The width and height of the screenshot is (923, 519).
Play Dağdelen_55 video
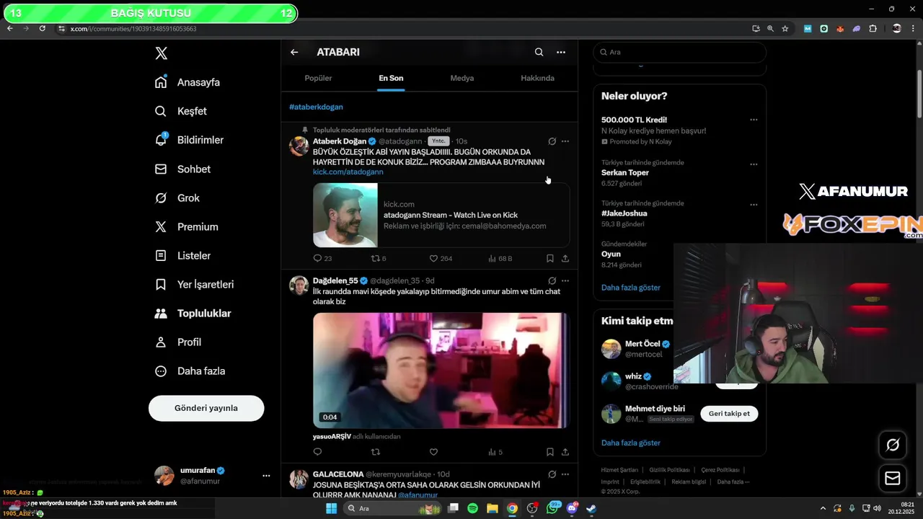pos(441,371)
